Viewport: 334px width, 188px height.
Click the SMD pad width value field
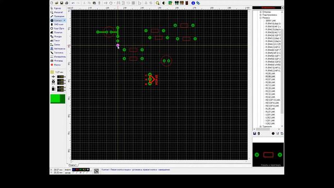(61, 87)
